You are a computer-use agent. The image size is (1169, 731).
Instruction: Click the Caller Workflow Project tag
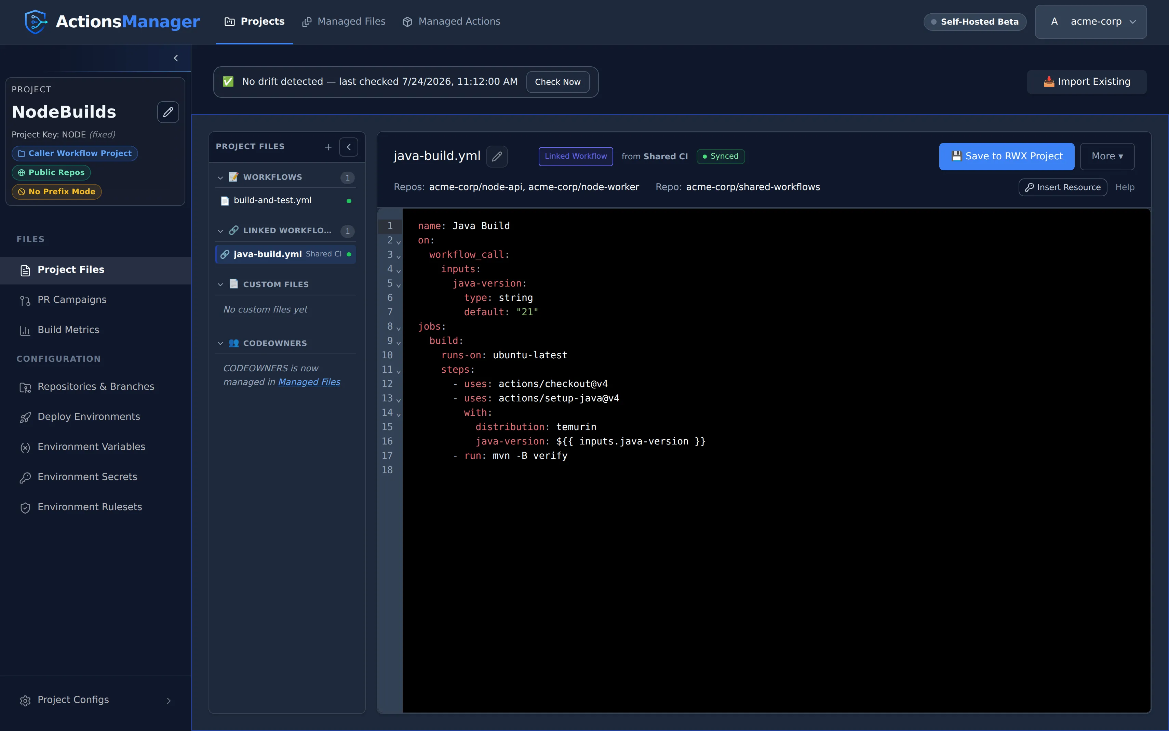click(75, 153)
